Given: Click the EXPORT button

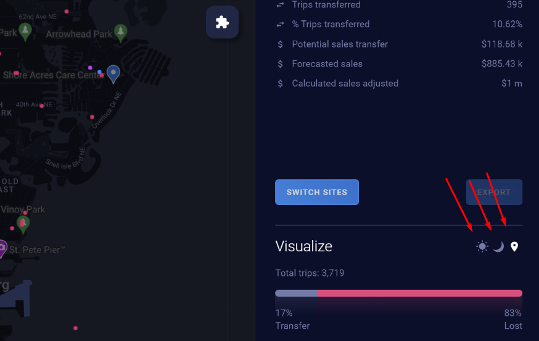Looking at the screenshot, I should 494,192.
